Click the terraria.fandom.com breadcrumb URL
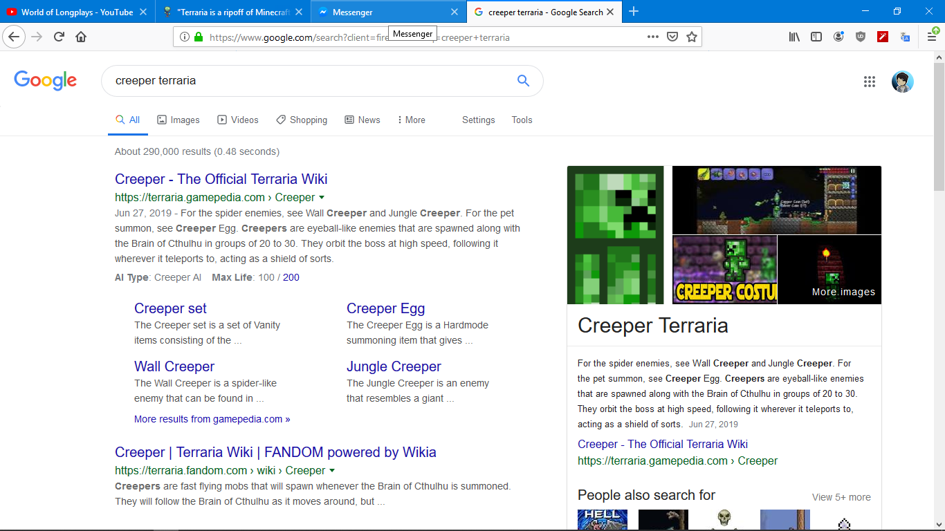The width and height of the screenshot is (945, 531). point(220,470)
